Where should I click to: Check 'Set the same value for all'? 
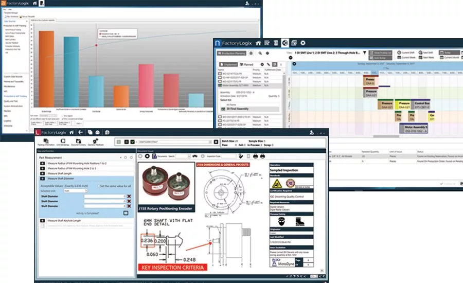click(99, 186)
